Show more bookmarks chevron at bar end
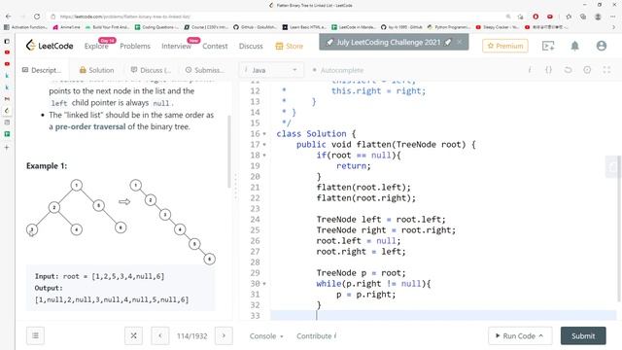 coord(613,27)
